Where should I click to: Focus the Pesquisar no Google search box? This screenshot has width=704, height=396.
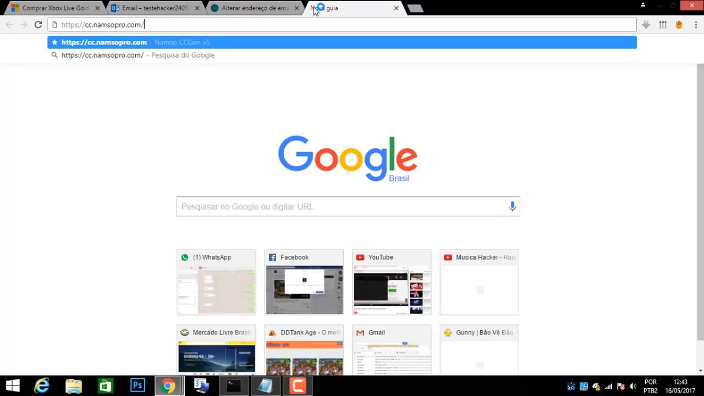point(348,206)
